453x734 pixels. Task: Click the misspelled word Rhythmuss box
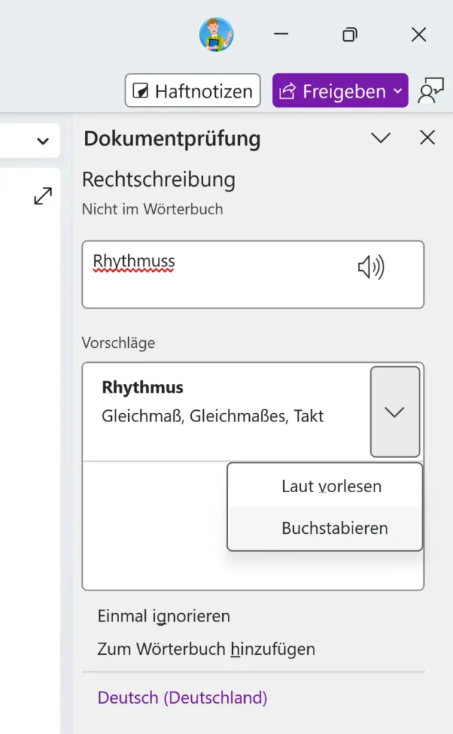point(212,274)
